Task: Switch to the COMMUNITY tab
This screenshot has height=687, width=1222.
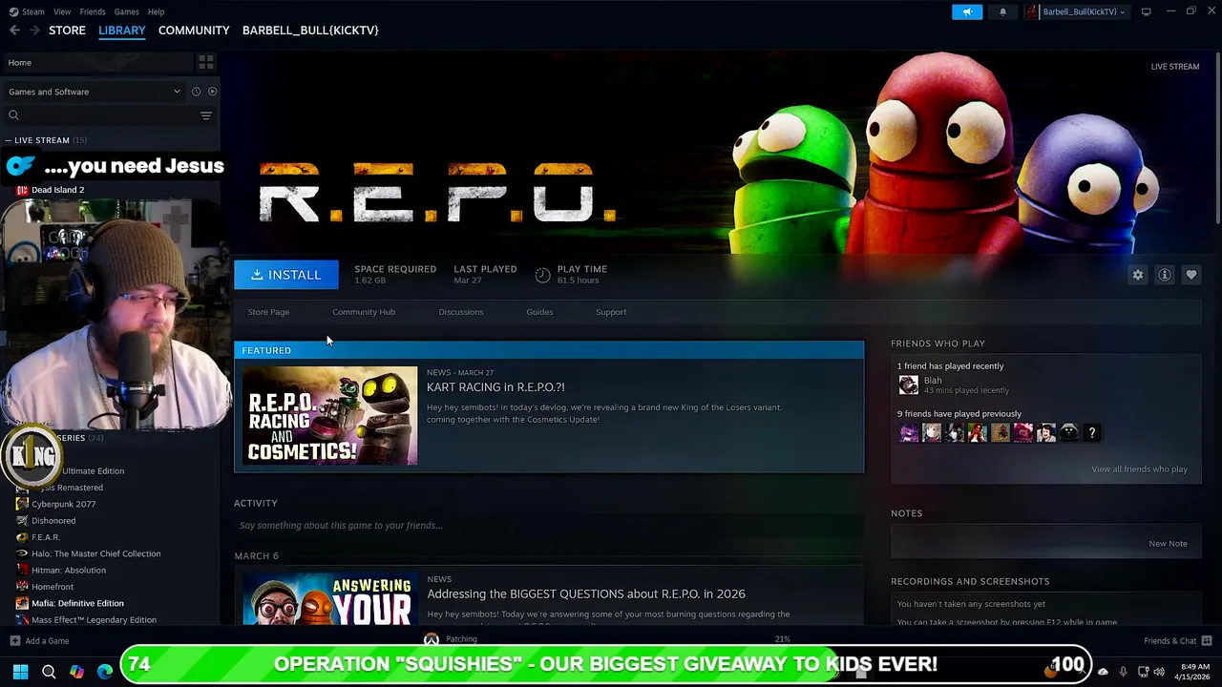Action: [194, 31]
